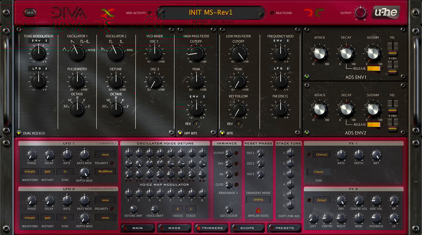The width and height of the screenshot is (422, 235).
Task: Toggle the Bipolar Noise LED
Action: 258,211
